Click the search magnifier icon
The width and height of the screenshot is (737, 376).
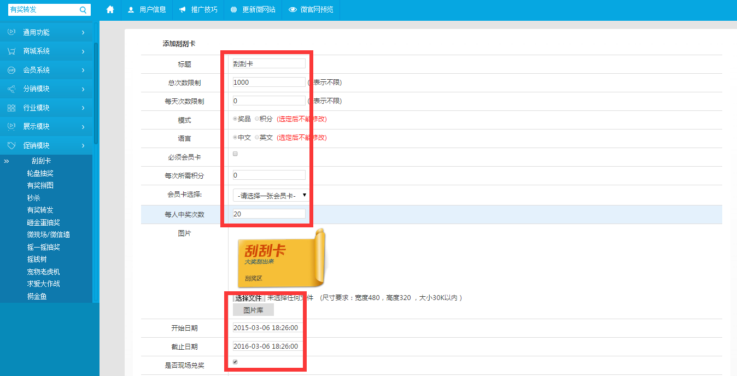83,10
